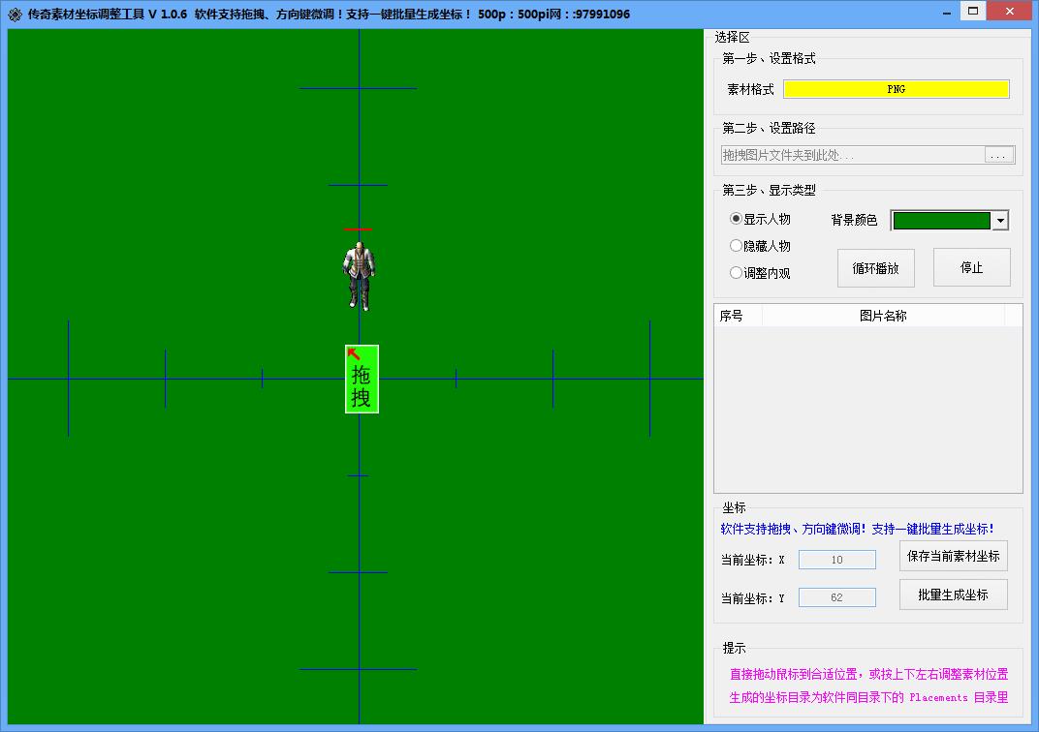The image size is (1039, 732).
Task: Click the 第二步、设置路径 heading
Action: click(x=769, y=128)
